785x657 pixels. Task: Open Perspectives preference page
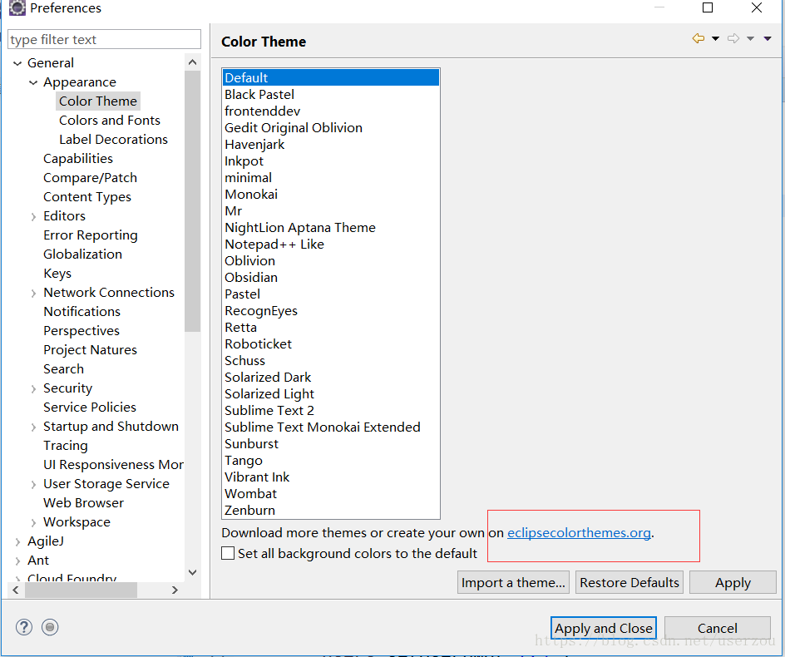(81, 330)
